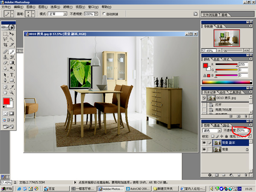Hide the 背景 layer eye icon
This screenshot has width=256, height=192.
(204, 149)
